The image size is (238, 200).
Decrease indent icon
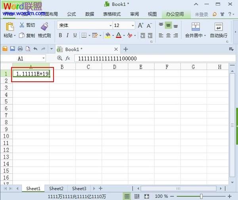click(x=143, y=35)
